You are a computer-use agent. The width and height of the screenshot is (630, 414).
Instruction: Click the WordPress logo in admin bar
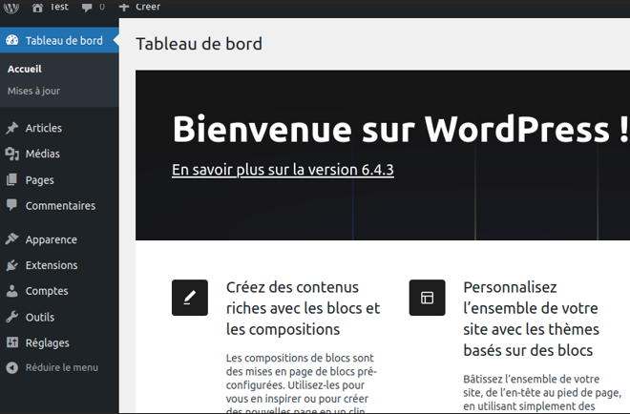tap(11, 7)
